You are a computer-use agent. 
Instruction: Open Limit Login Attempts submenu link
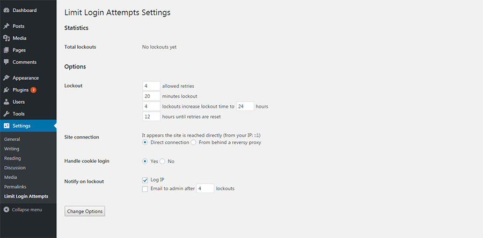coord(26,196)
